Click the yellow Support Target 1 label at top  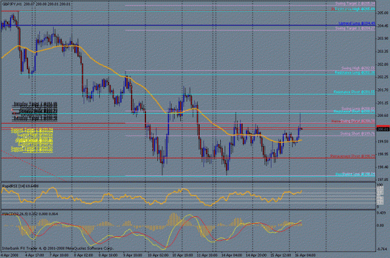(32, 129)
